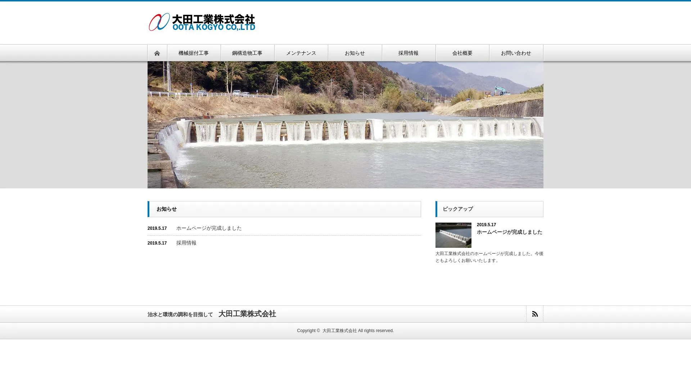Open 機械据付工事 menu item
The height and width of the screenshot is (389, 691).
[x=194, y=53]
